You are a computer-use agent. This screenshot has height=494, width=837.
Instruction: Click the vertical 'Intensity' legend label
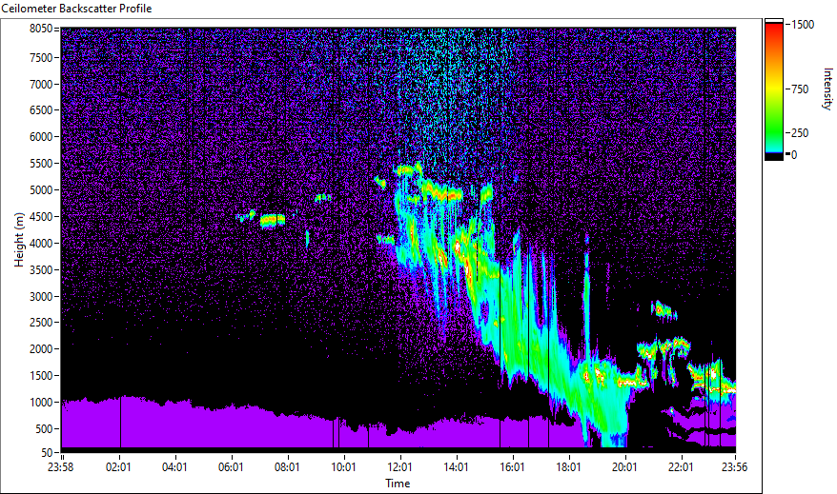pyautogui.click(x=827, y=89)
